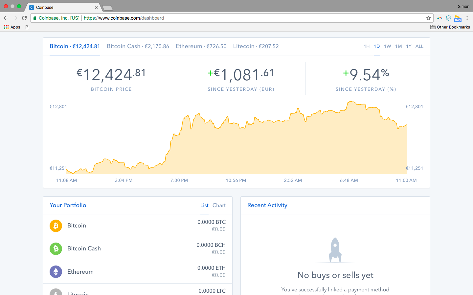This screenshot has height=295, width=473.
Task: Open the Bitcoin portfolio row
Action: coord(138,226)
